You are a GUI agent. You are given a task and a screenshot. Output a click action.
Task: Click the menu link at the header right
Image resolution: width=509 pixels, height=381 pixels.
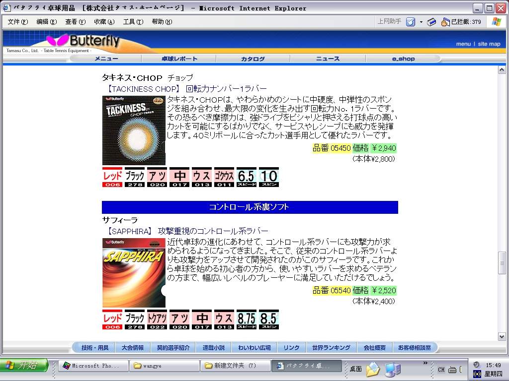[x=463, y=44]
